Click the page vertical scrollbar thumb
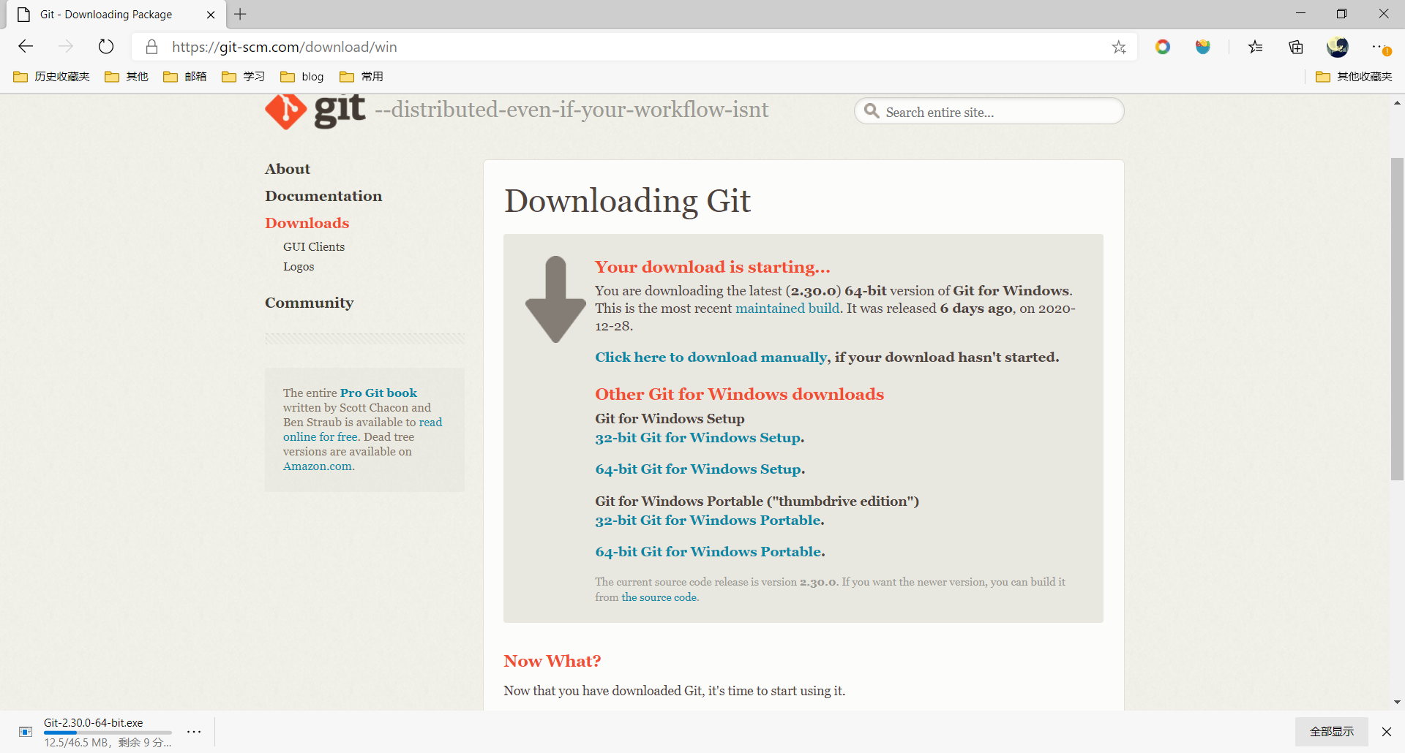The image size is (1405, 753). pos(1397,318)
